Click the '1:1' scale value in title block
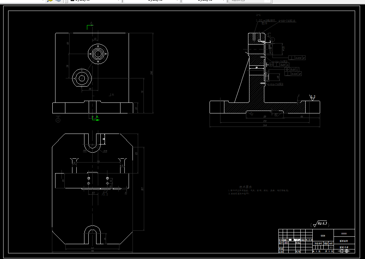This screenshot has height=259, width=365. [x=331, y=247]
